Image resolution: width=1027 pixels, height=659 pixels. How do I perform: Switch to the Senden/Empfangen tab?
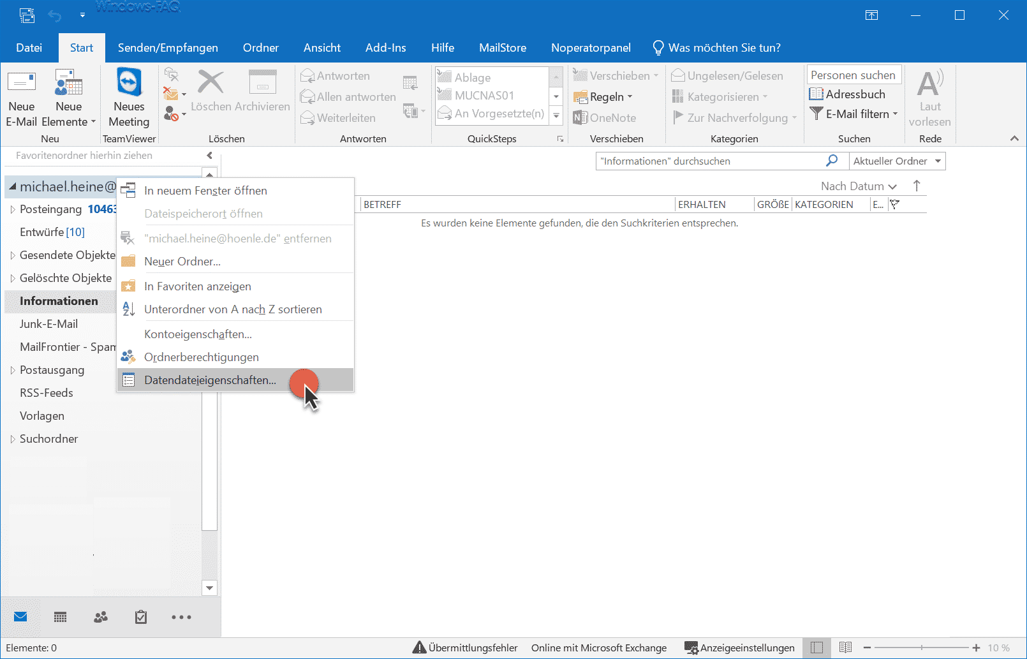168,48
